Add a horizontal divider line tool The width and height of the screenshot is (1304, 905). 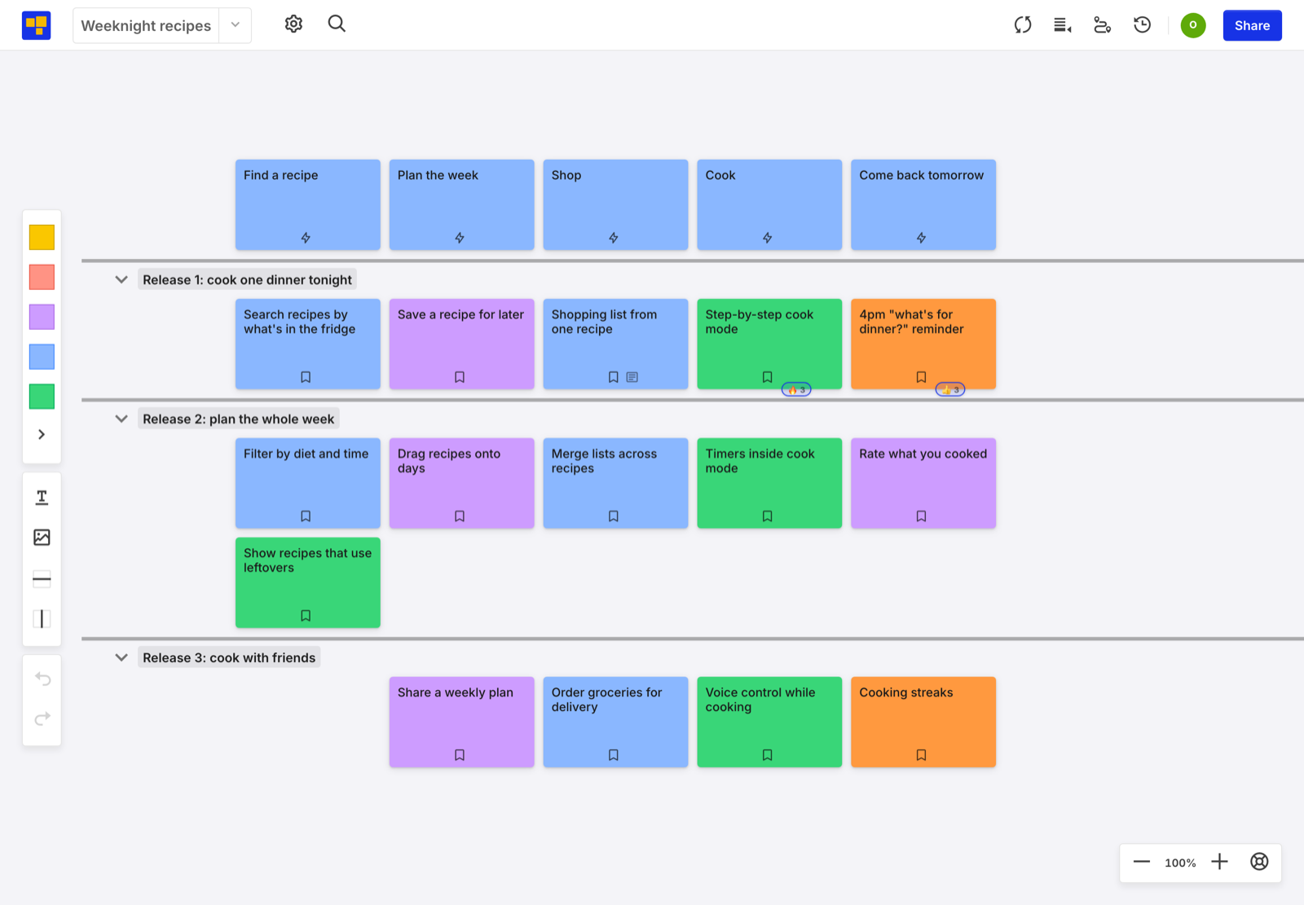[x=42, y=579]
